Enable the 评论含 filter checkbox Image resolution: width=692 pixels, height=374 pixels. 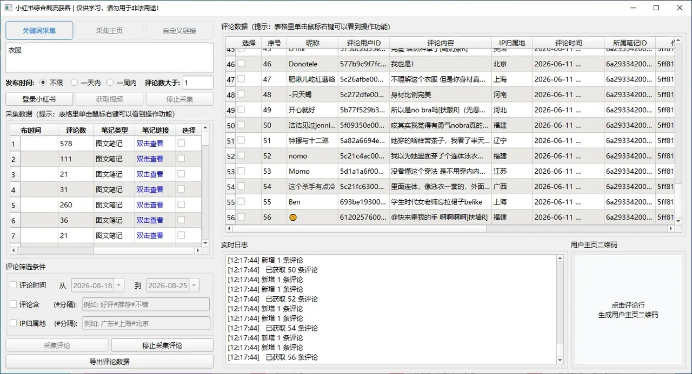pos(14,304)
